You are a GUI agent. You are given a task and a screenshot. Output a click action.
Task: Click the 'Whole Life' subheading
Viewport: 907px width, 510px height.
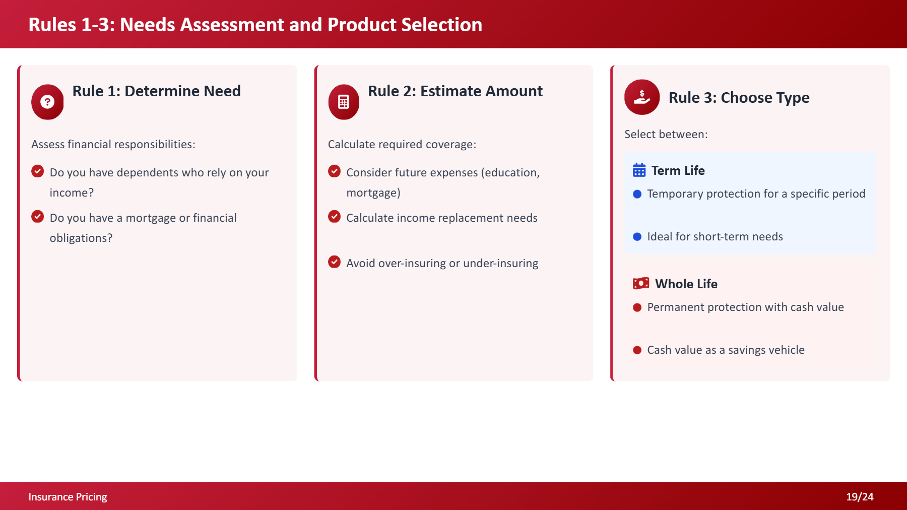(686, 284)
